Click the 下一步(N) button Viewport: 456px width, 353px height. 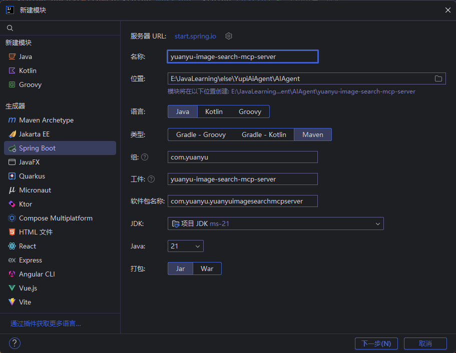376,343
